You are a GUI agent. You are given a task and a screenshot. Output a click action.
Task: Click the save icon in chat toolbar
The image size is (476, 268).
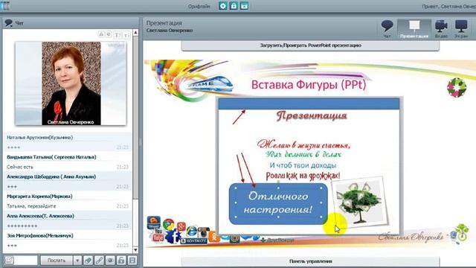(x=132, y=261)
